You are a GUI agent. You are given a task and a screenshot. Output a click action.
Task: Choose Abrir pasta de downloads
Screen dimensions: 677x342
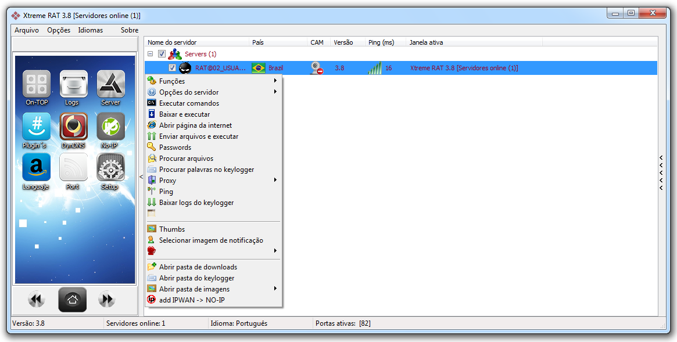(x=214, y=267)
